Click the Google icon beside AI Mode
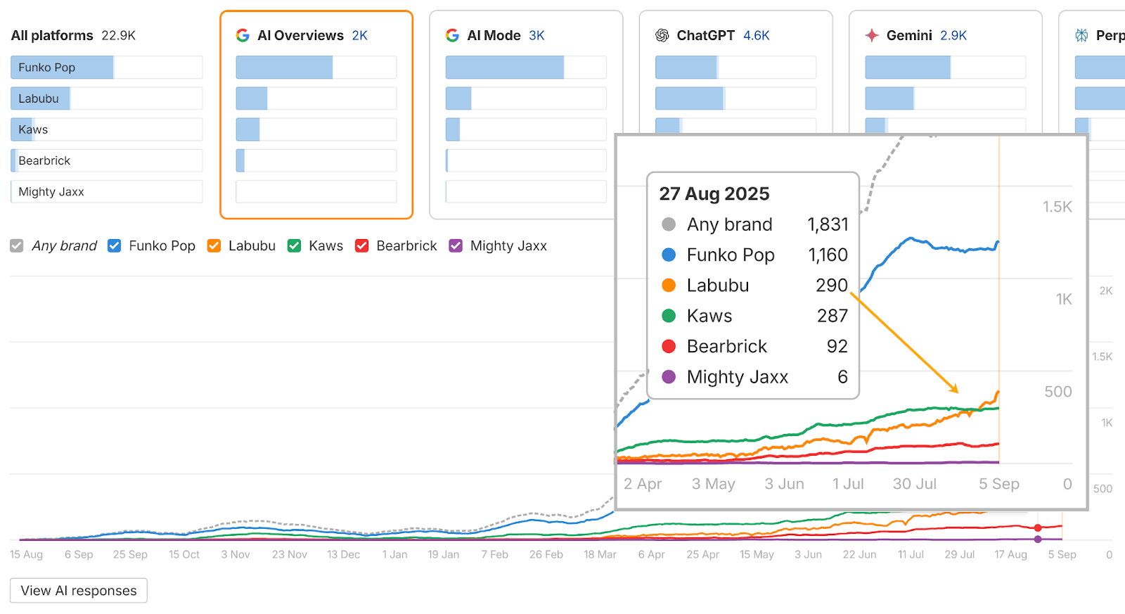This screenshot has width=1125, height=614. (451, 35)
